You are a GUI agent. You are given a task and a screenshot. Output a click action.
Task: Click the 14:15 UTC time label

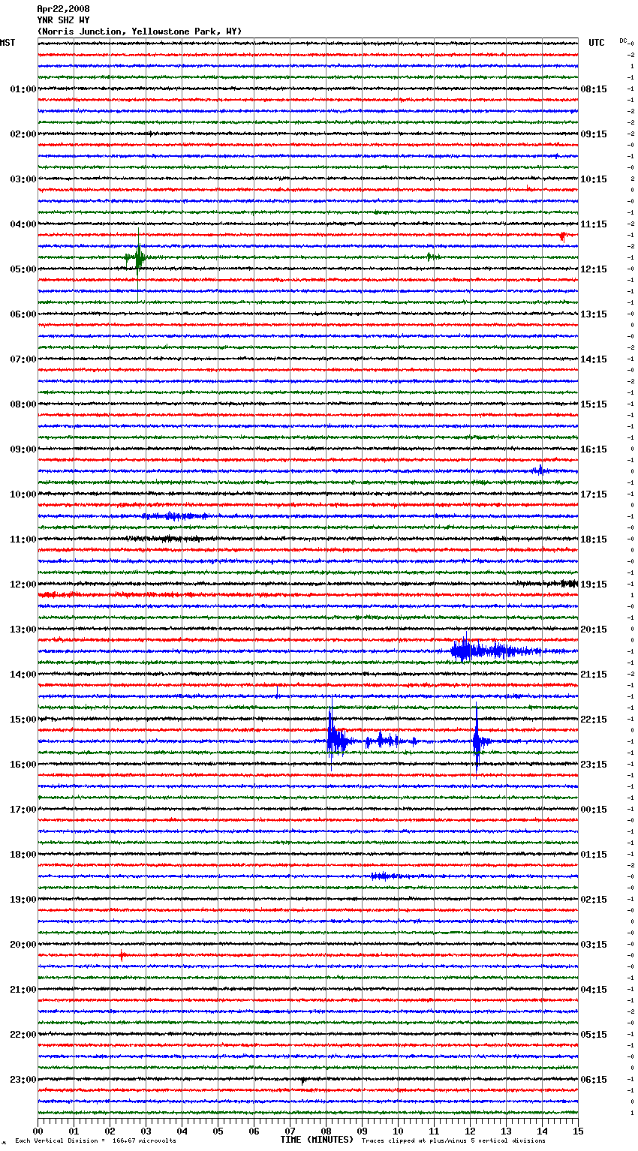[594, 359]
